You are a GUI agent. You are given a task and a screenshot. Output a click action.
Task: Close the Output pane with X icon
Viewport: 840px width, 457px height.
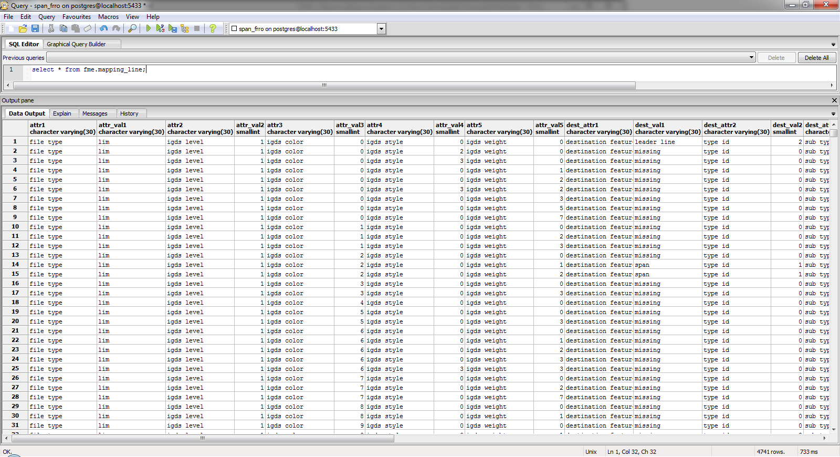pyautogui.click(x=834, y=100)
